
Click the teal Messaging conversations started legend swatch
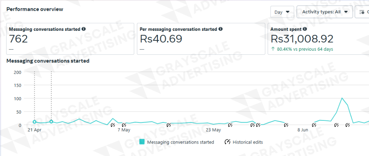coord(142,142)
